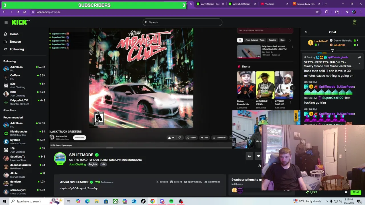Click the 5,722 channel points balance
365x205 pixels.
[x=311, y=192]
